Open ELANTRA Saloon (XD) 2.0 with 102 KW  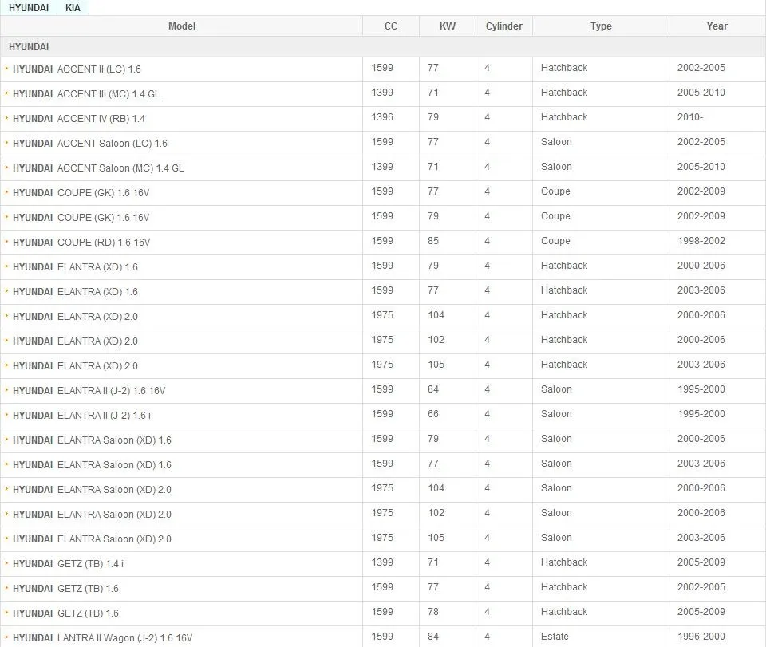point(92,515)
